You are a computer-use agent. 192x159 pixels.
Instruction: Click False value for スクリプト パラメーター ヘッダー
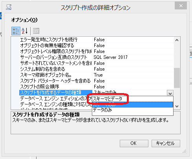(x=133, y=81)
